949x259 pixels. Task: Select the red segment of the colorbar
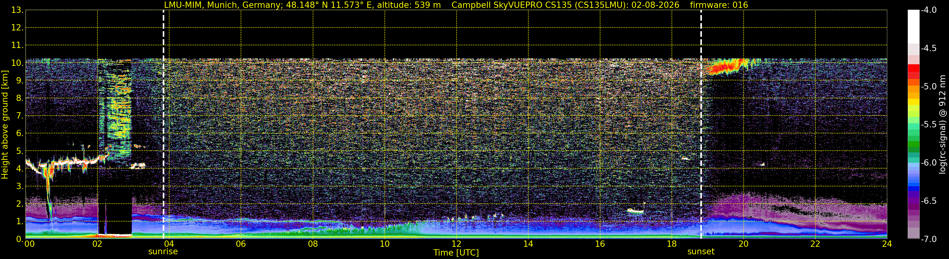pyautogui.click(x=914, y=68)
